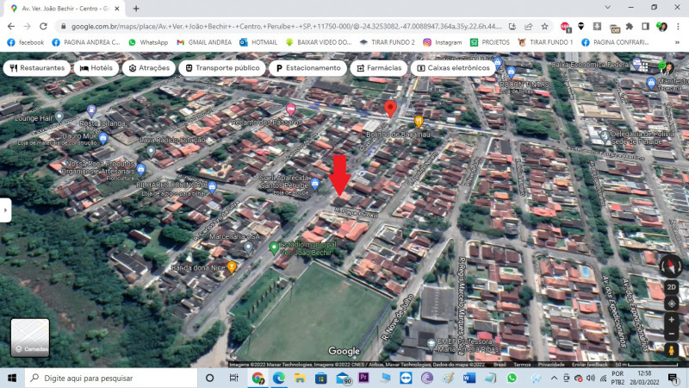Click the Dauro Mur store marker
The width and height of the screenshot is (689, 388).
[x=102, y=138]
